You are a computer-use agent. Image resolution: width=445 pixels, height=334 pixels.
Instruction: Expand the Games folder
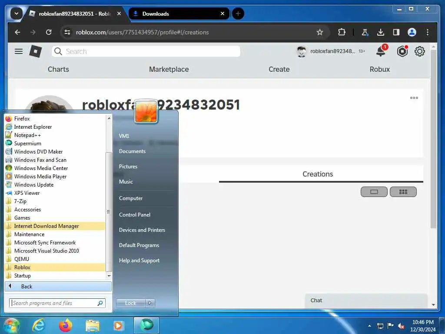(55, 217)
